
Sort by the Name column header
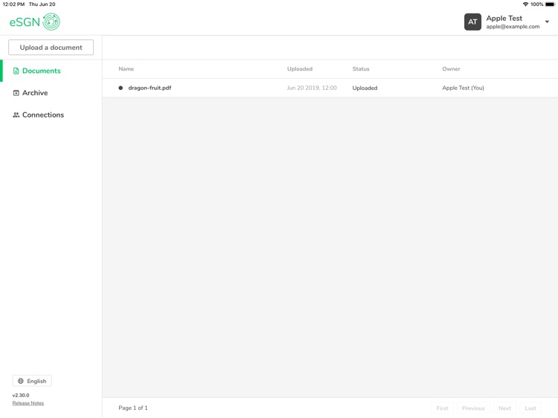(126, 69)
